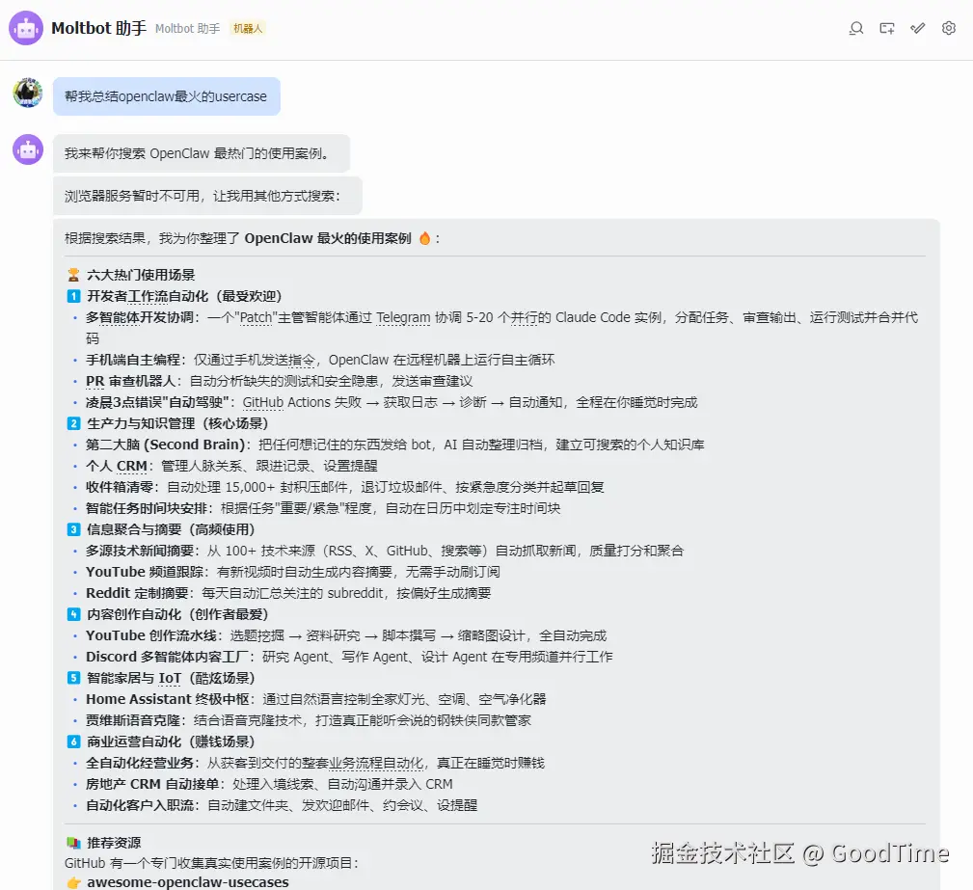
Task: Click number 3 badge 信息聚合与摘要
Action: [x=73, y=529]
